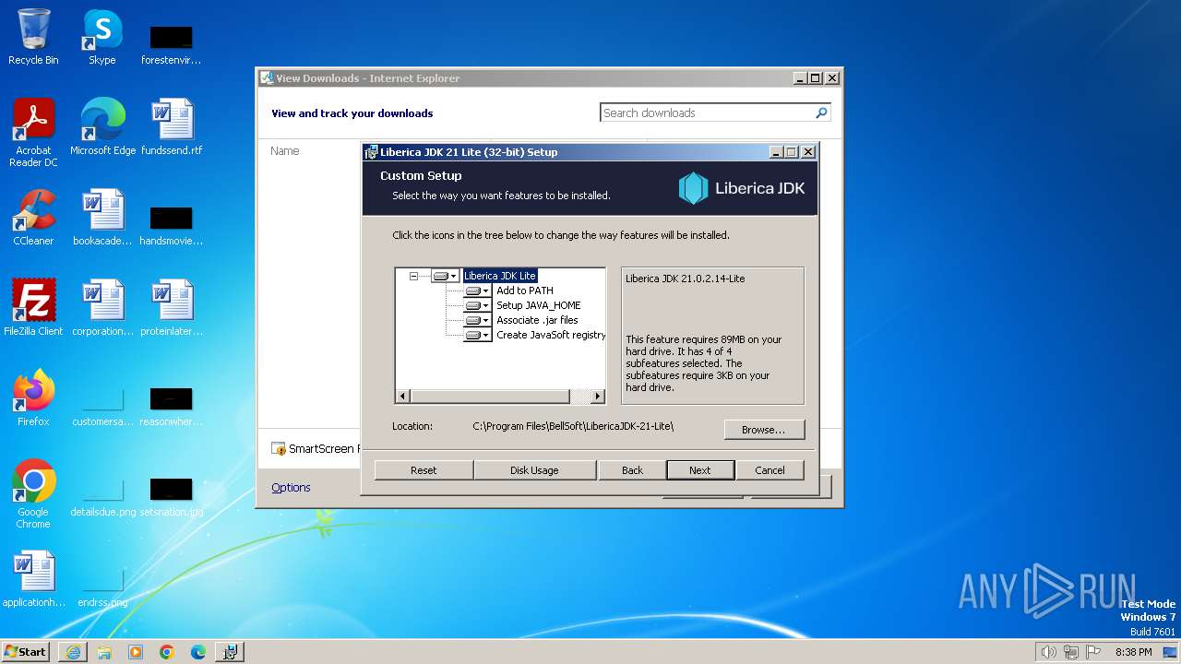Select the Liberica JDK Lite tree item
Image resolution: width=1181 pixels, height=664 pixels.
pyautogui.click(x=499, y=276)
